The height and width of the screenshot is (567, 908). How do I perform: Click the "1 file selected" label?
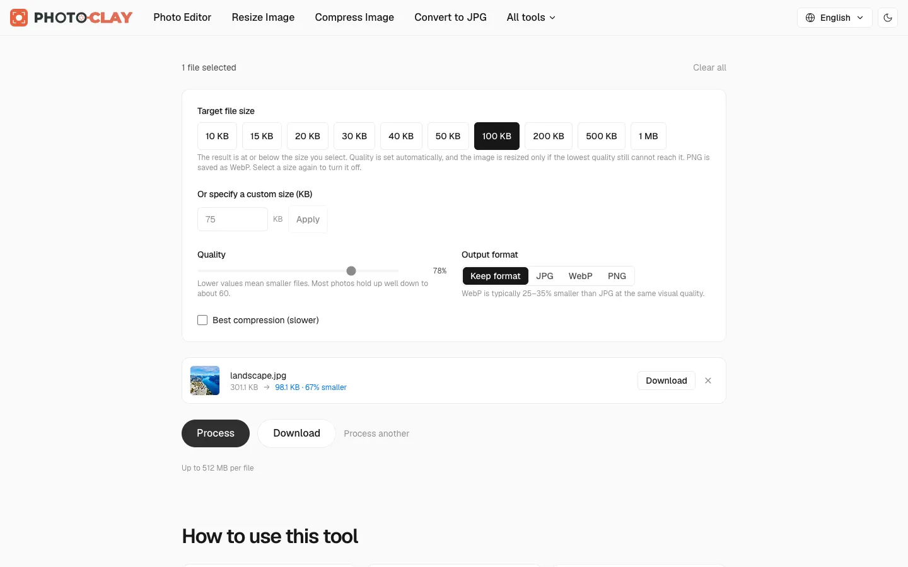[x=209, y=67]
